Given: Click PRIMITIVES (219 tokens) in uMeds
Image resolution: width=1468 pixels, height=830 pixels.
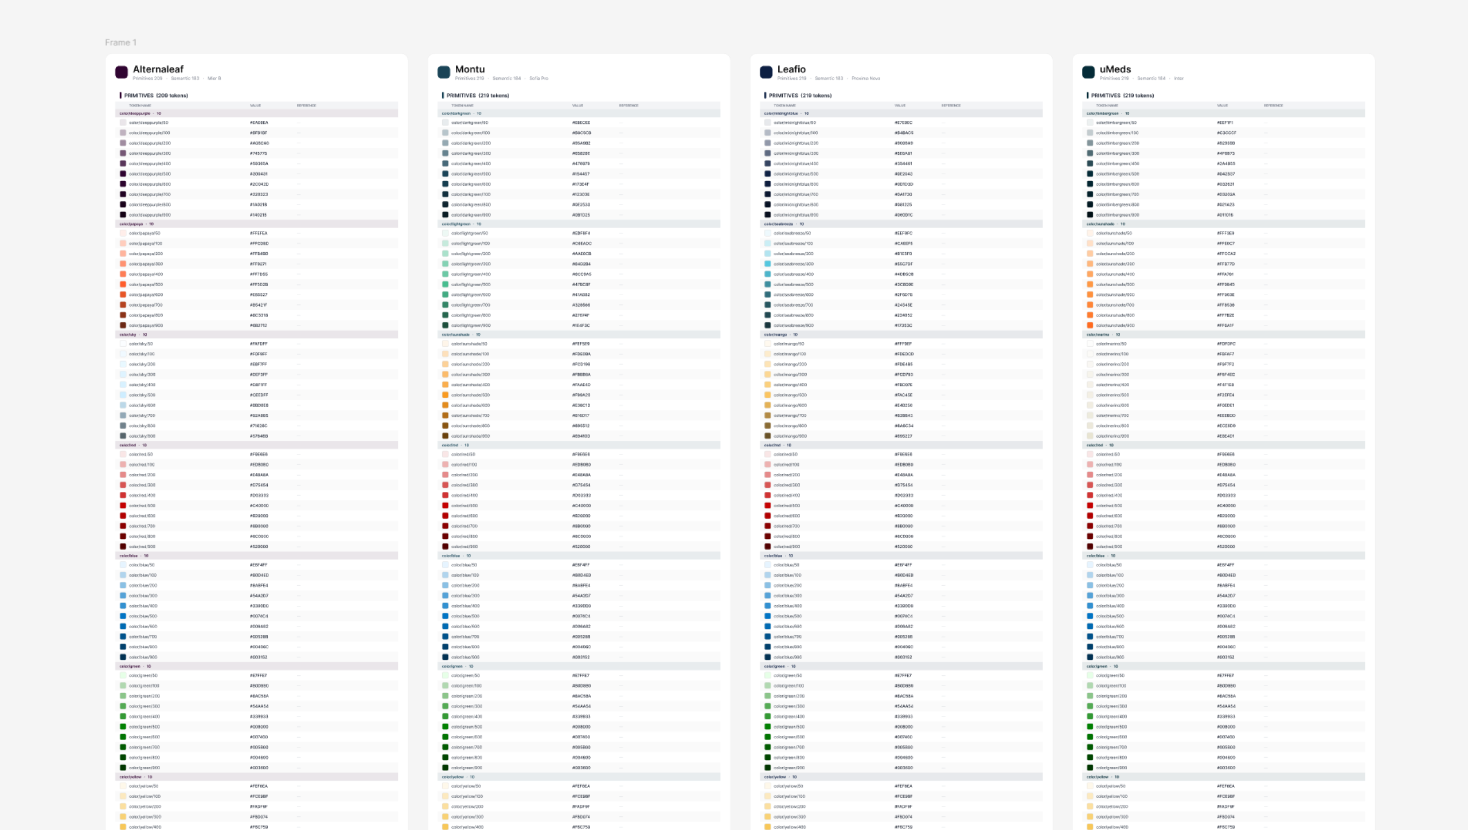Looking at the screenshot, I should (1122, 96).
